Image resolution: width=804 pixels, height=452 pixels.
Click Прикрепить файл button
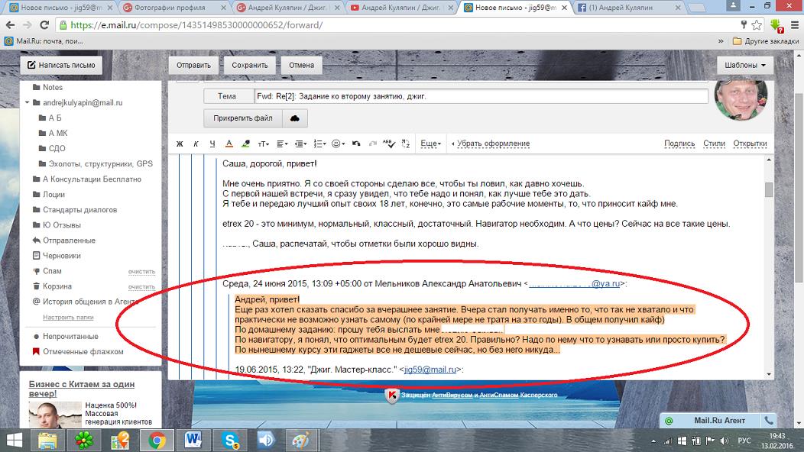(x=243, y=118)
